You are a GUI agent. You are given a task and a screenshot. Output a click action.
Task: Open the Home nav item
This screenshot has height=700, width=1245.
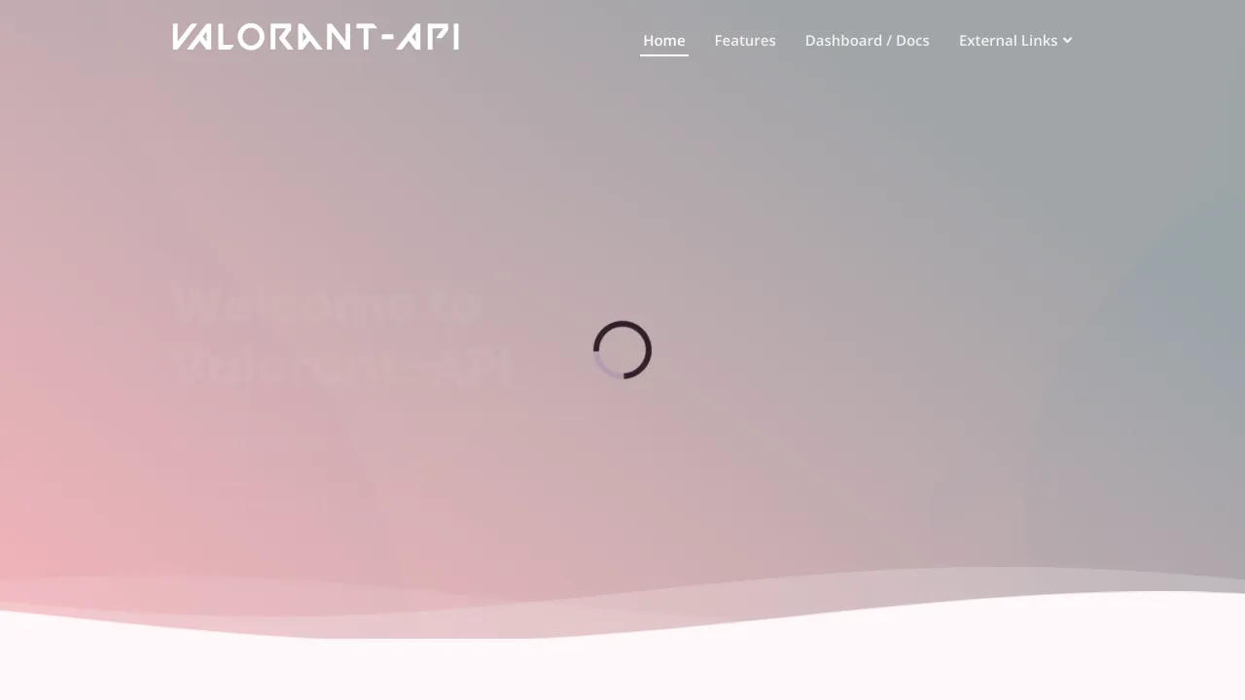[664, 40]
